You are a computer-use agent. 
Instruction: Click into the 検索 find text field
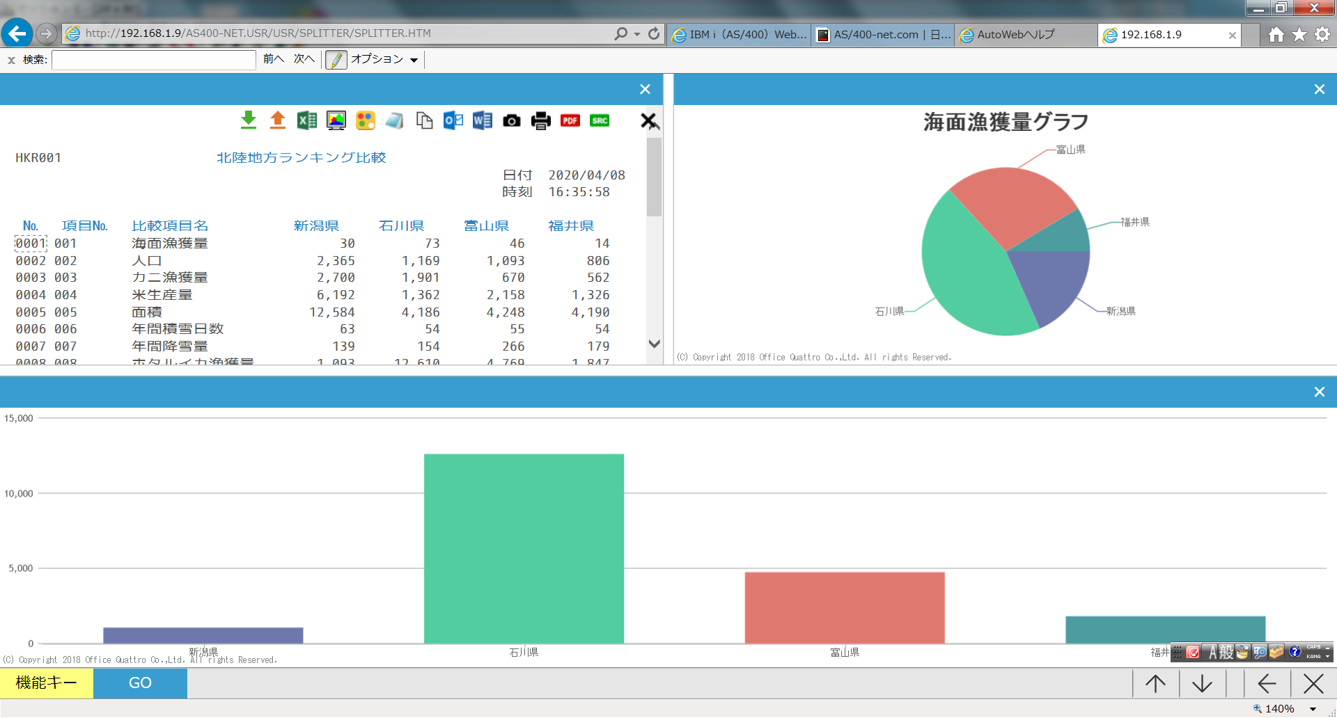point(154,60)
